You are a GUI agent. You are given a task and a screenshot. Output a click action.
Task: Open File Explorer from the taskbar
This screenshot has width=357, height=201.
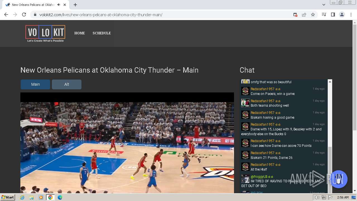click(x=32, y=197)
